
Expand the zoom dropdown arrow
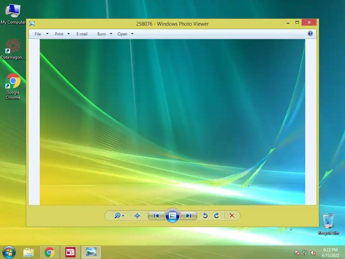tap(123, 215)
